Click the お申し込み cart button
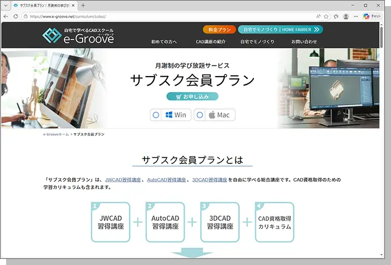This screenshot has height=265, width=391. tap(192, 97)
